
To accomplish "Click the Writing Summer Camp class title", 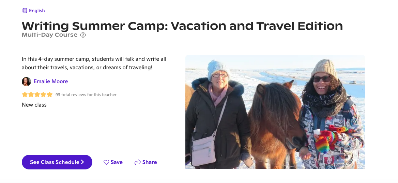I will 182,26.
